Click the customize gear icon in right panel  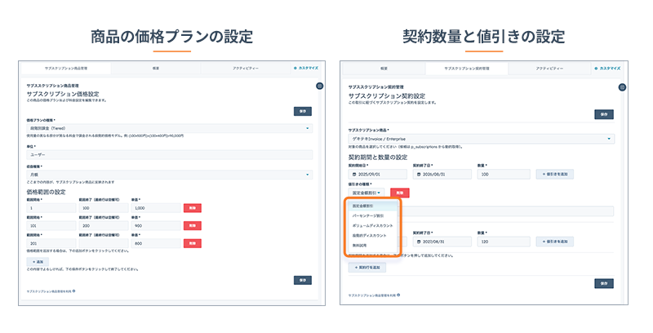click(x=597, y=69)
